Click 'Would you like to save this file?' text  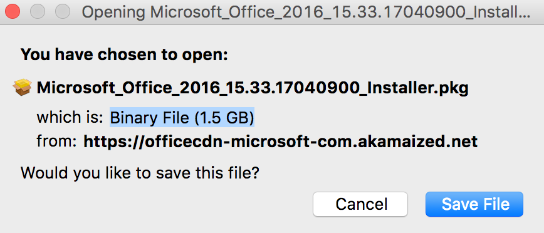(140, 173)
